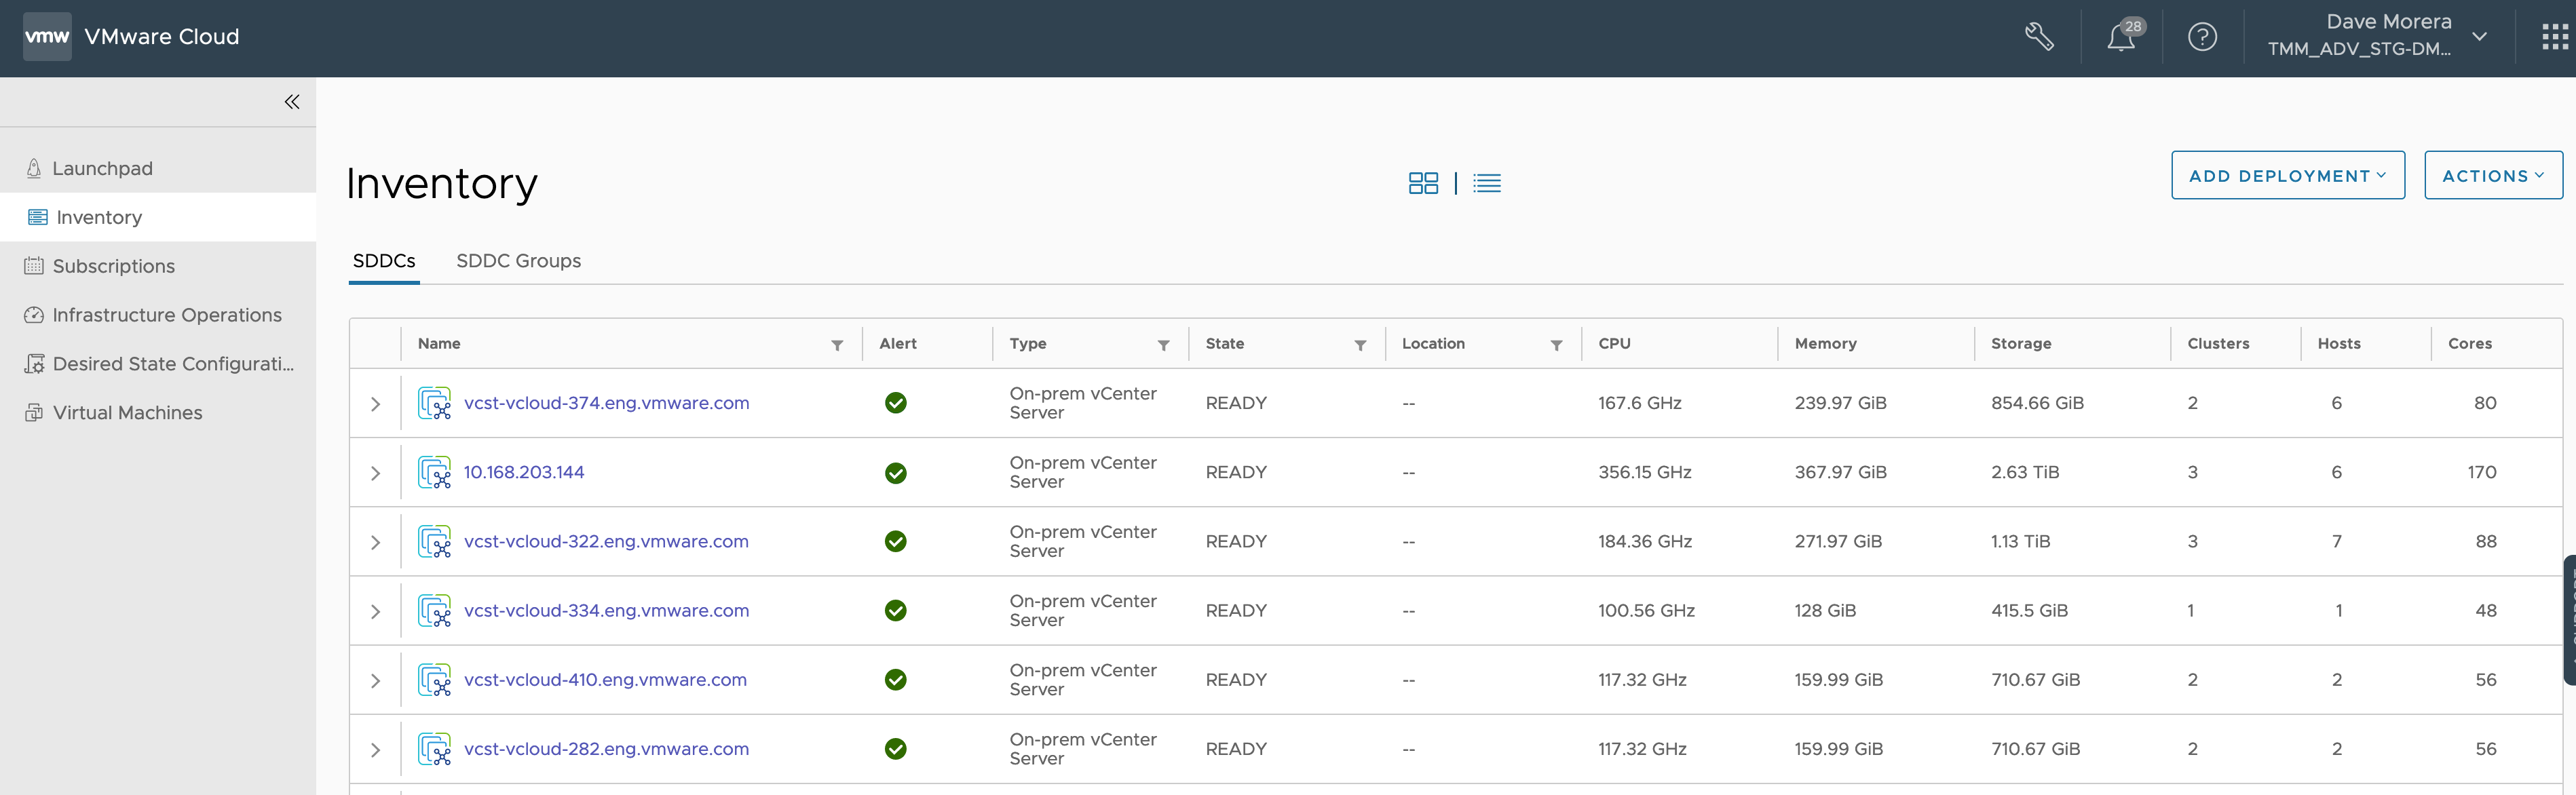Click the Name column filter icon
This screenshot has width=2576, height=795.
[837, 345]
